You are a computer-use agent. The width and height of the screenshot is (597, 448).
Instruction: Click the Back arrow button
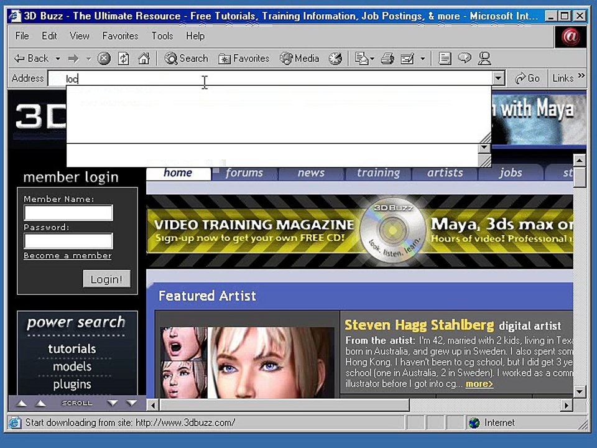click(x=31, y=58)
